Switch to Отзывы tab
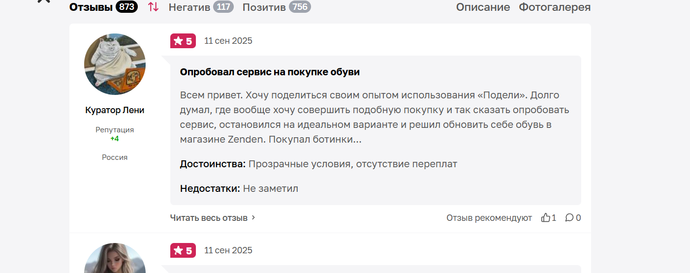The width and height of the screenshot is (690, 273). [x=91, y=7]
